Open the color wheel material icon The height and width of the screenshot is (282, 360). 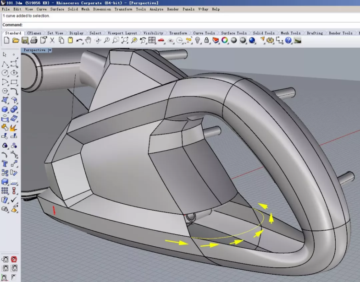pyautogui.click(x=225, y=40)
